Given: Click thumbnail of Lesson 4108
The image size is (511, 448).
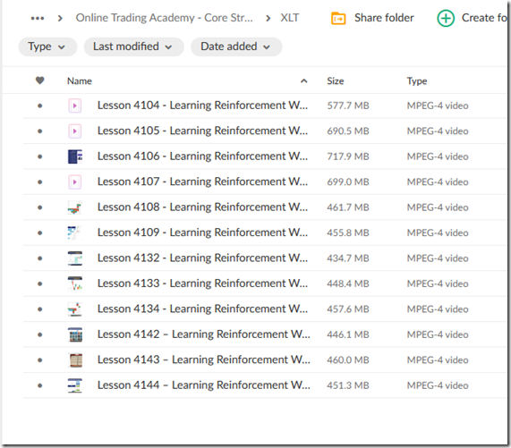Looking at the screenshot, I should click(x=75, y=207).
